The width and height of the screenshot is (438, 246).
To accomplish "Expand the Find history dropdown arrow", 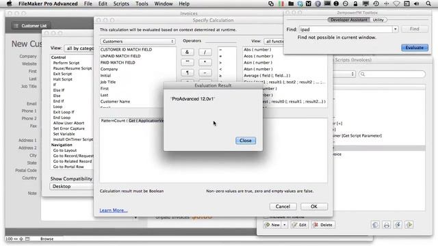I will [x=395, y=29].
